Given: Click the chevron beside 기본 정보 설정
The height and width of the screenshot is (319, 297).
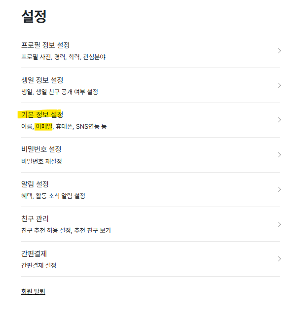Looking at the screenshot, I should point(279,120).
